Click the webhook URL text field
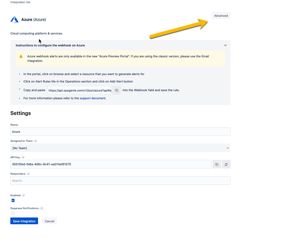 pos(79,90)
